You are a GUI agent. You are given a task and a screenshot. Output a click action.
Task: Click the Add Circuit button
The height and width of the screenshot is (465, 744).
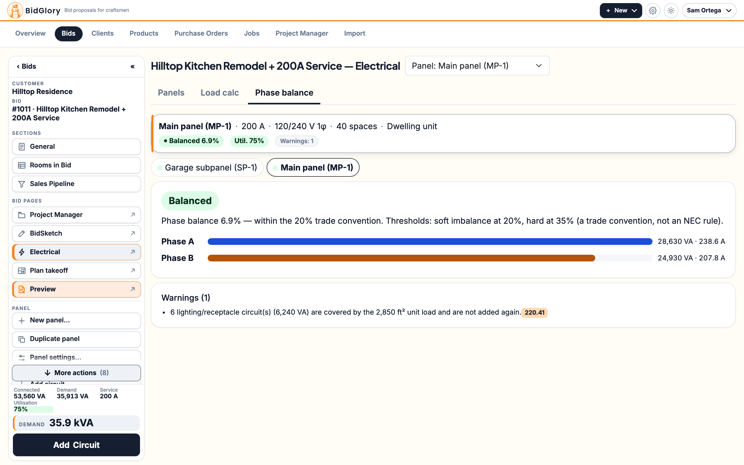[76, 445]
